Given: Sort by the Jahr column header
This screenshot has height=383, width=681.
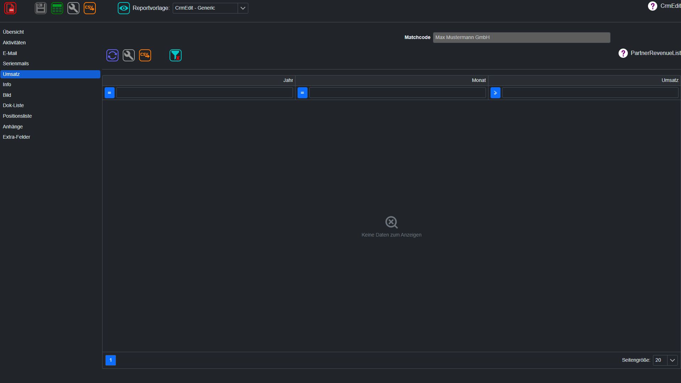Looking at the screenshot, I should tap(199, 81).
